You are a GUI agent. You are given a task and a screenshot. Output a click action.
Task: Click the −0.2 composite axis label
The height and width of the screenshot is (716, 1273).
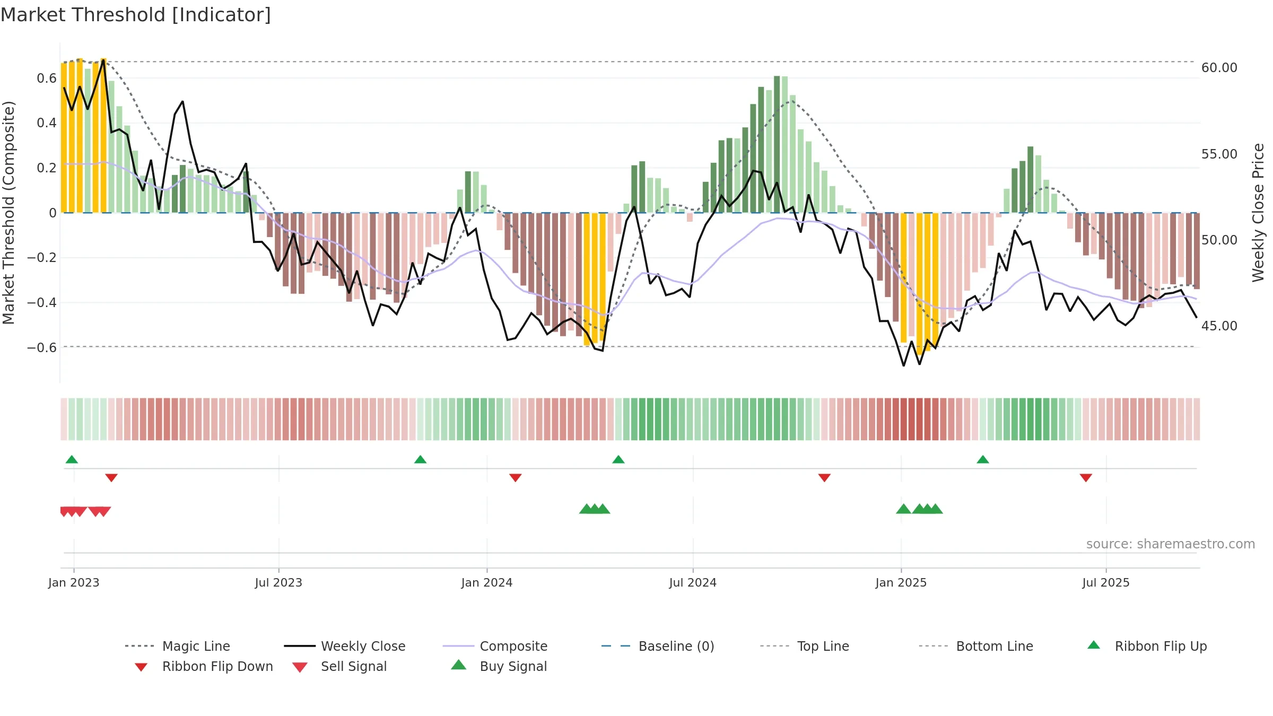[42, 258]
